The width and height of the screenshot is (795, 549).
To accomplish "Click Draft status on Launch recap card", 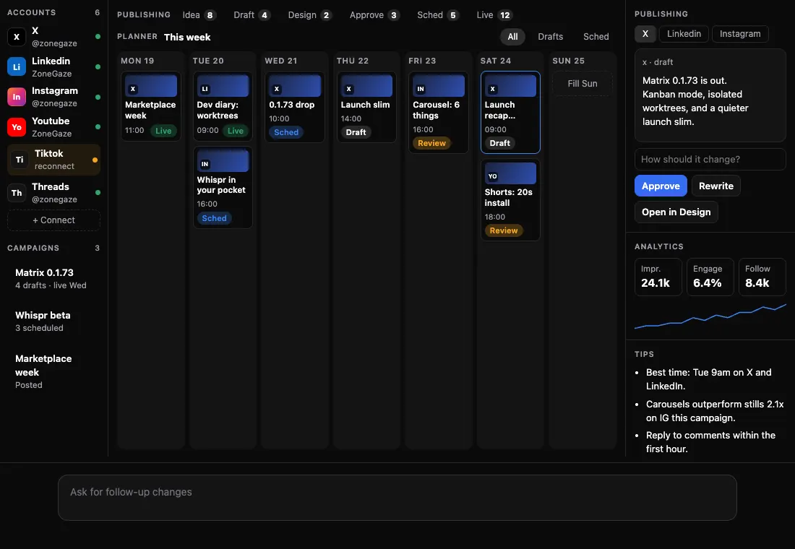I will (x=499, y=144).
